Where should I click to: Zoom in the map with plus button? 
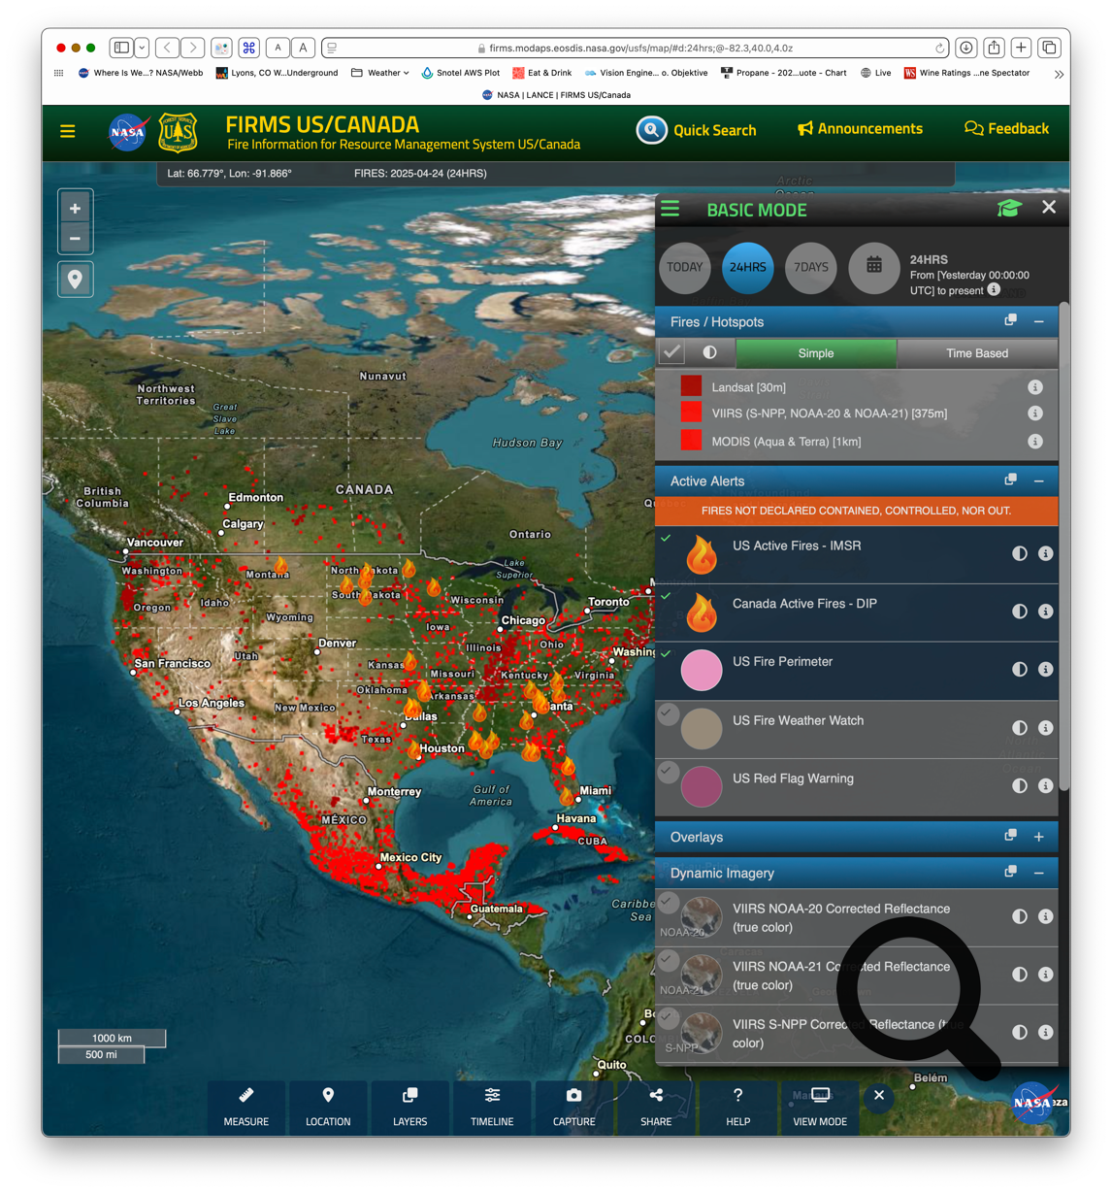point(75,208)
